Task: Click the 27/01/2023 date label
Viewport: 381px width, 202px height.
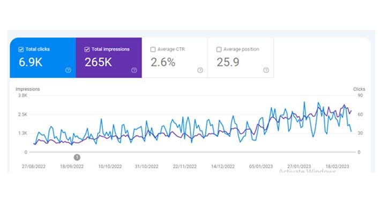Action: coord(299,167)
